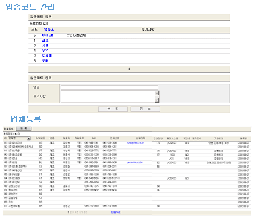The height and width of the screenshot is (219, 253).
Task: Open the email link in company row 143
Action: [135, 143]
